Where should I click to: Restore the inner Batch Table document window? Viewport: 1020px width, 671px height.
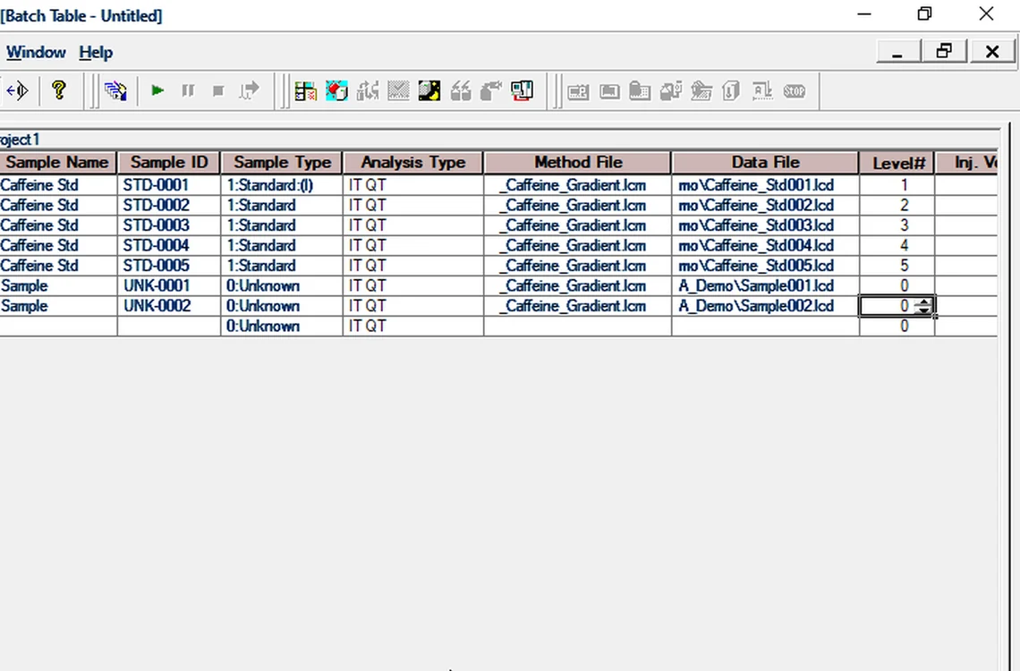tap(945, 52)
